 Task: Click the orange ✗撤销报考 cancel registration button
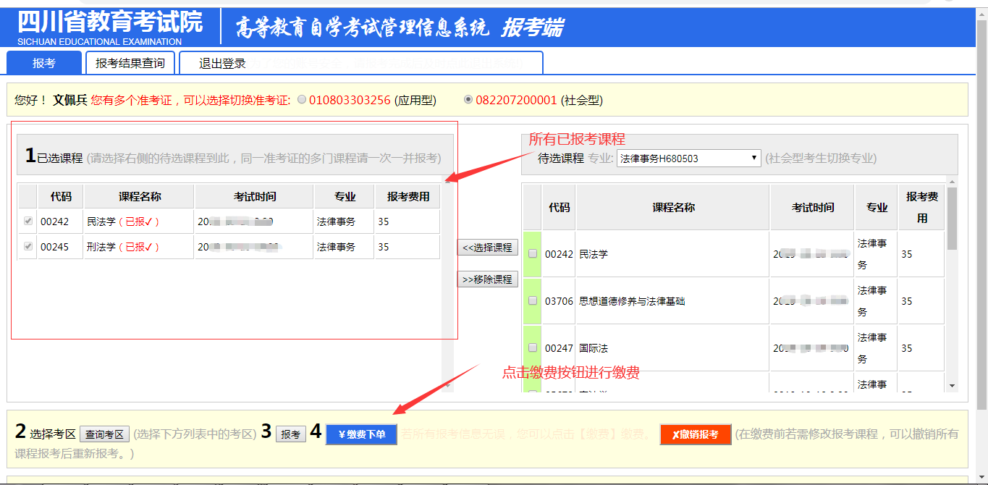coord(695,434)
